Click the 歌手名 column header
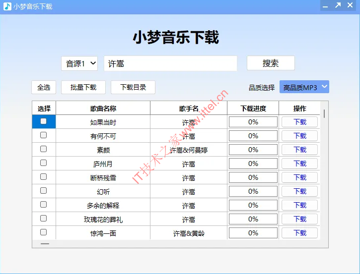The height and width of the screenshot is (274, 360). [x=189, y=108]
